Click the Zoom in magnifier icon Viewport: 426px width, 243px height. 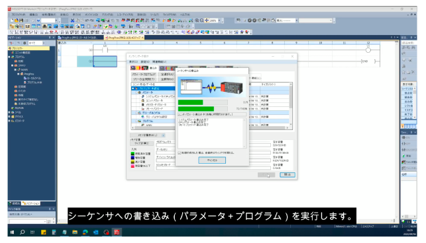(197, 20)
